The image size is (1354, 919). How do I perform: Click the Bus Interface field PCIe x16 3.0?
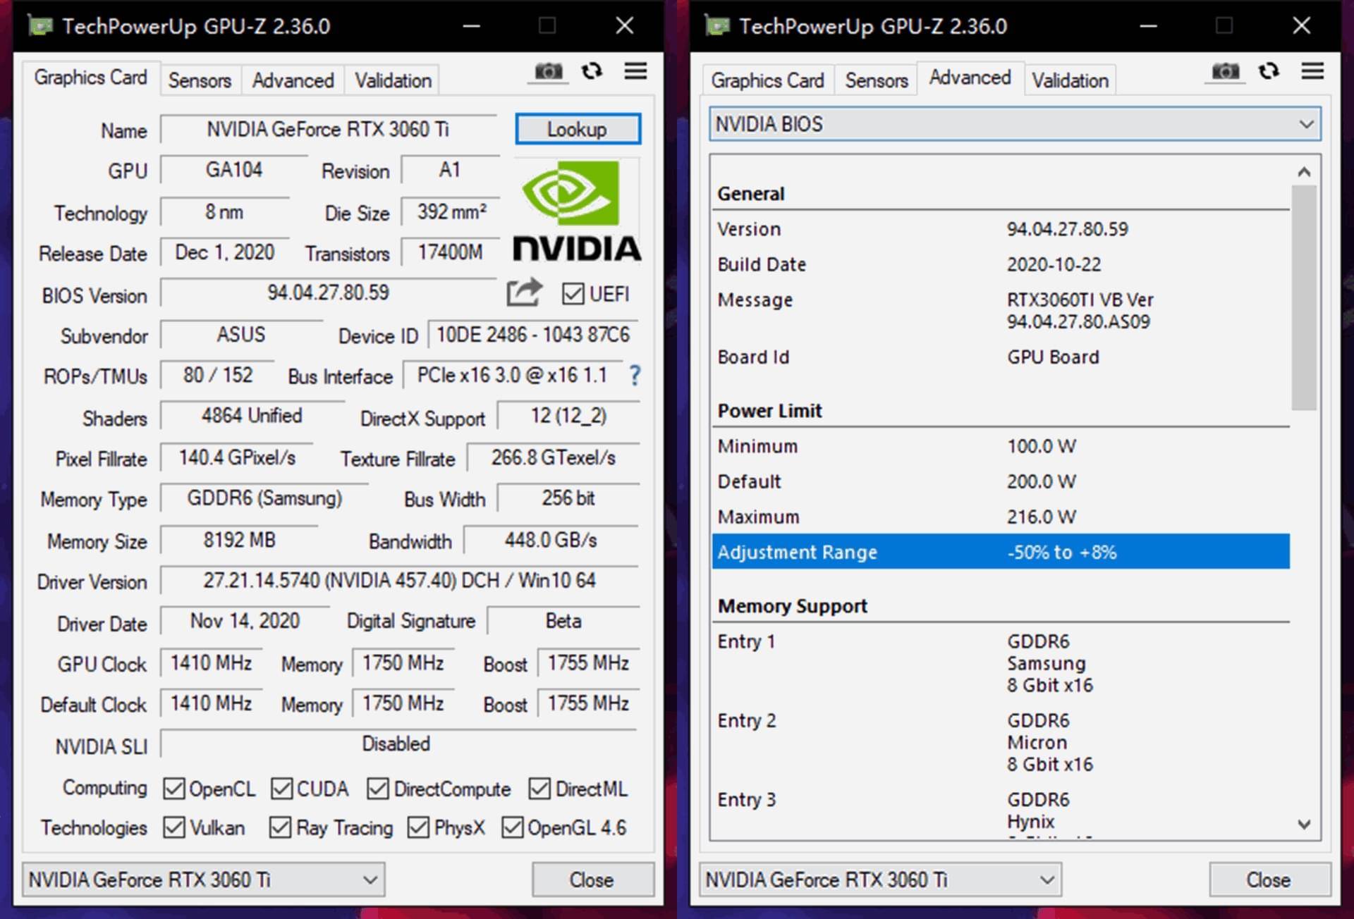click(x=513, y=375)
